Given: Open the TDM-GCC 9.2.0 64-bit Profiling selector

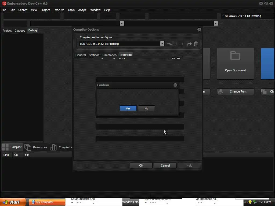Looking at the screenshot, I should click(x=247, y=16).
